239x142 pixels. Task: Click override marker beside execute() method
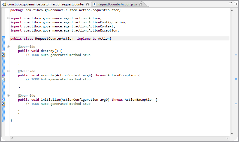(x=3, y=75)
